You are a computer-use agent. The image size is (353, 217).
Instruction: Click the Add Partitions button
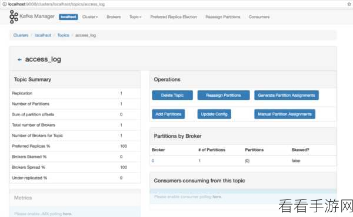tap(168, 114)
